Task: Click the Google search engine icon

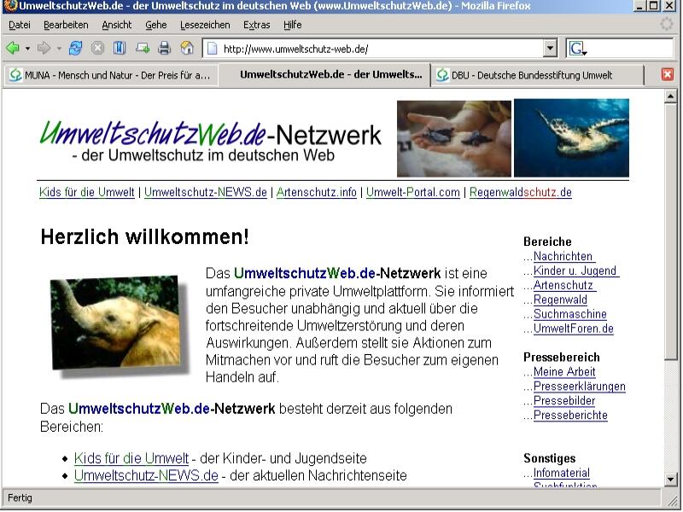Action: point(576,49)
